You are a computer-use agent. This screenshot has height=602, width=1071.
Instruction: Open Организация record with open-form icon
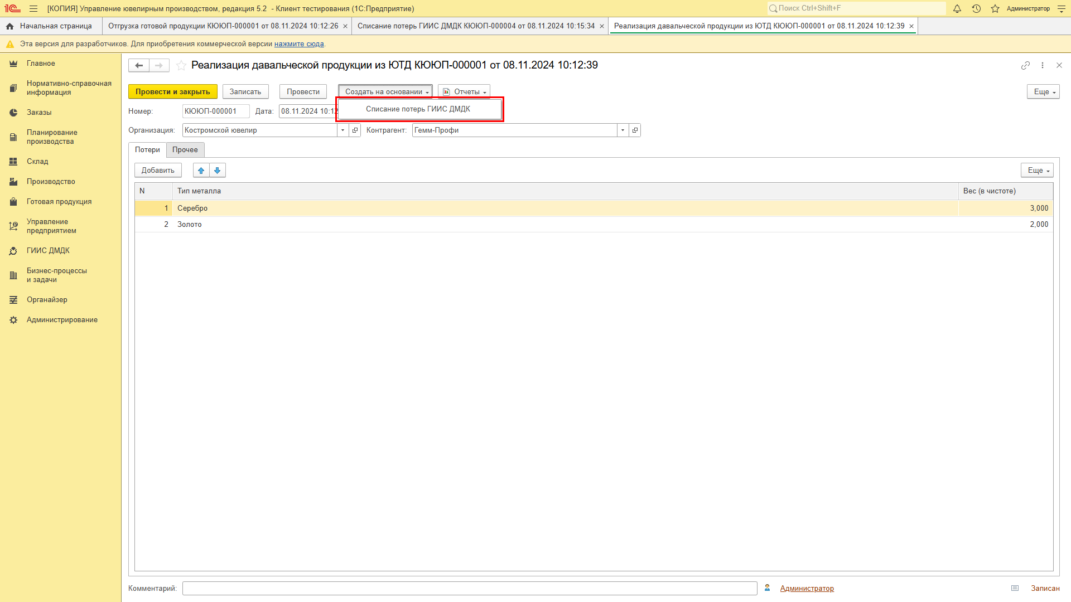coord(355,130)
